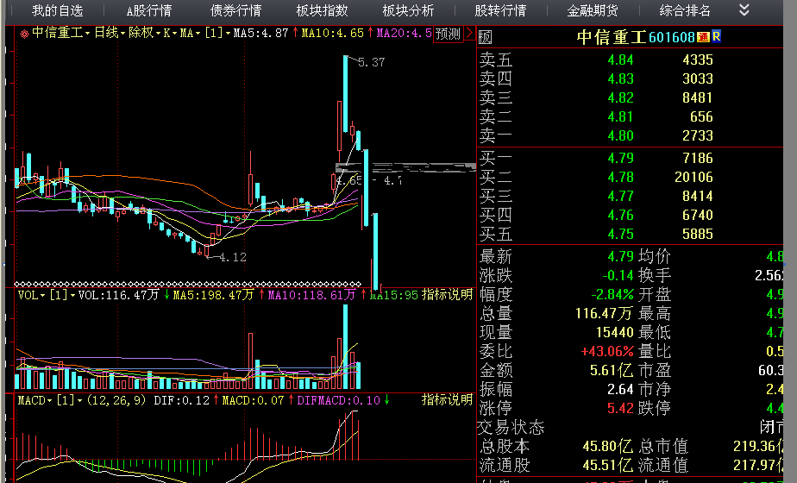Viewport: 797px width, 483px height.
Task: Select 买四 row priced 4.76
Action: pyautogui.click(x=630, y=215)
